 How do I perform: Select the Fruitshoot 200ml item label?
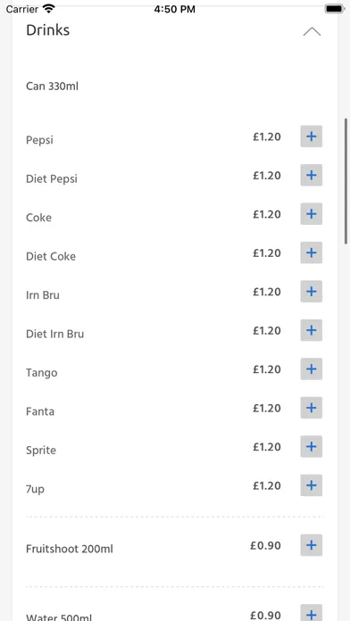[x=70, y=549]
